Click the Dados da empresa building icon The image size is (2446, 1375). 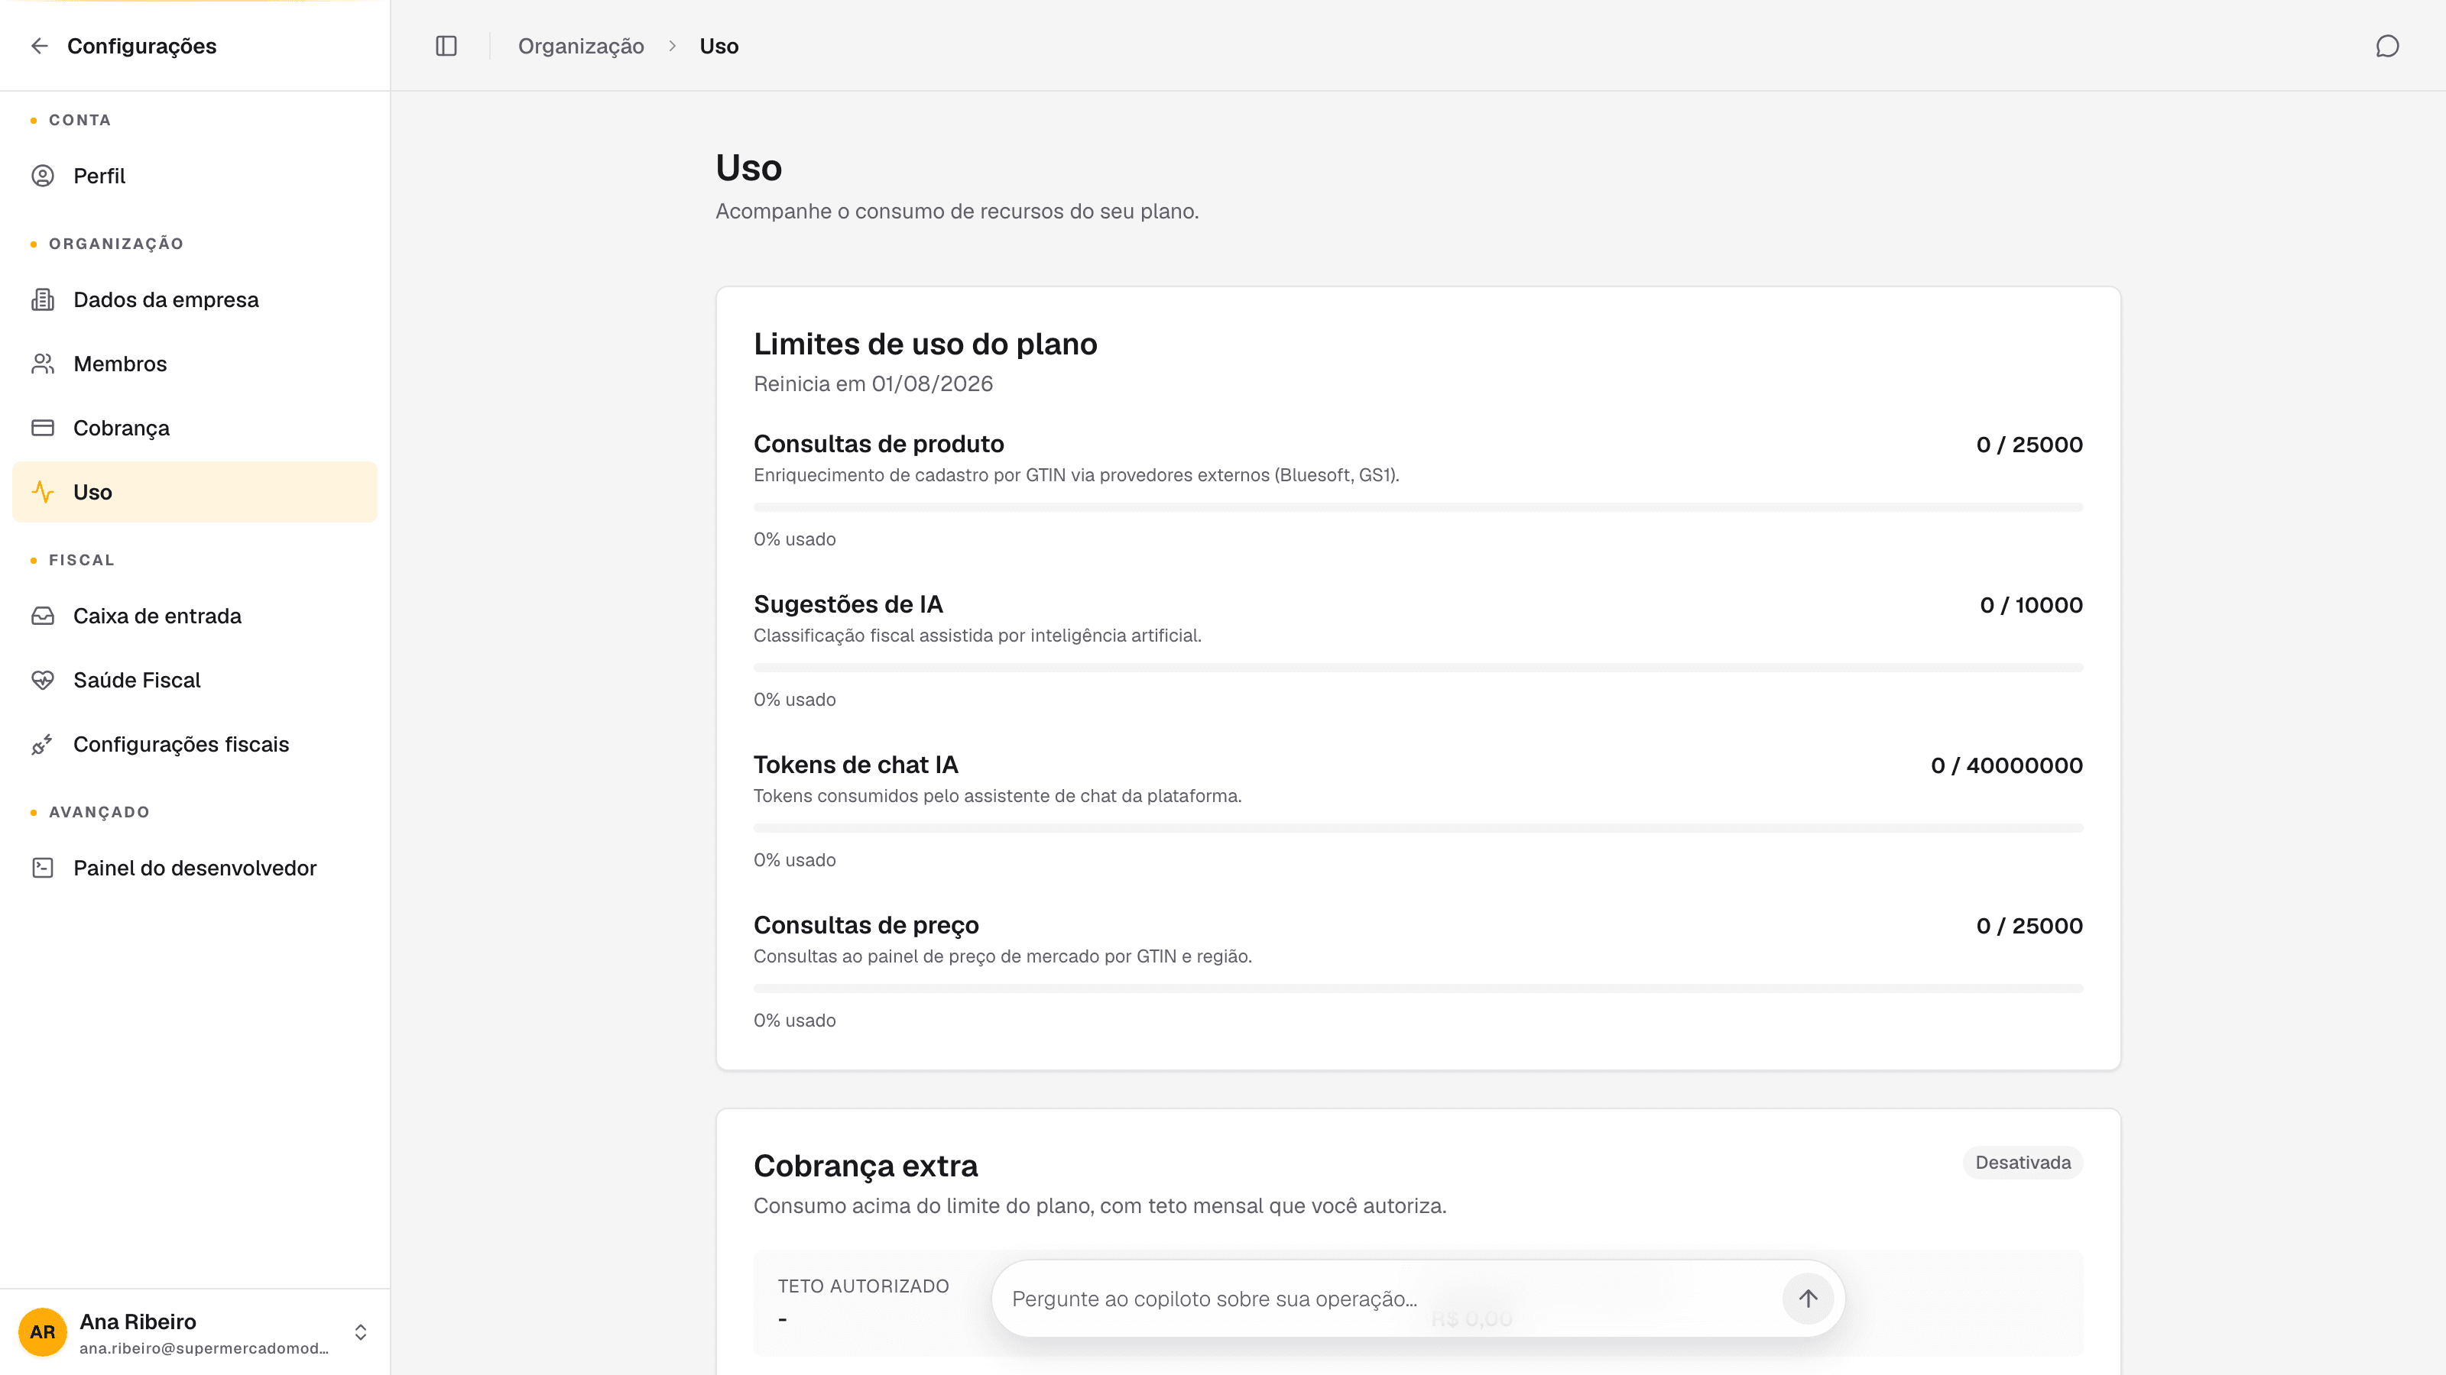pyautogui.click(x=43, y=300)
